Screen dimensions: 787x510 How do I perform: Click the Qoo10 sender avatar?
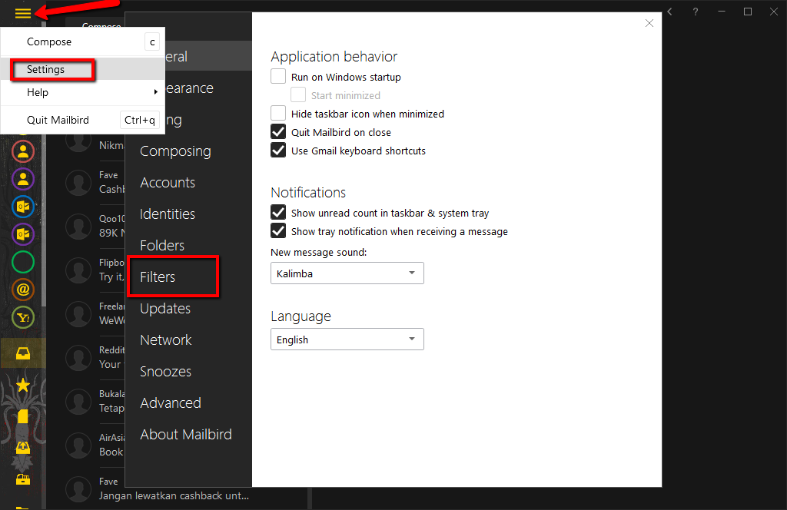(78, 226)
